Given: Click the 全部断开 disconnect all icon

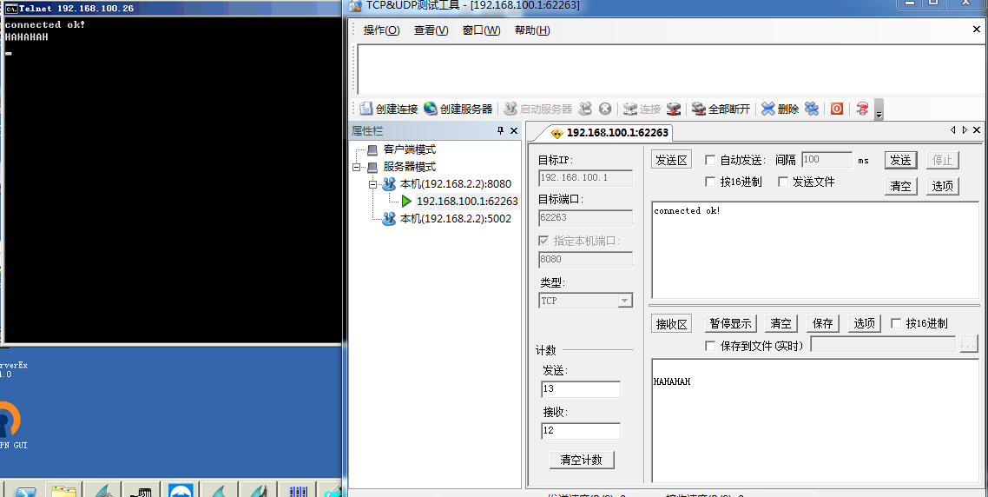Looking at the screenshot, I should click(698, 109).
